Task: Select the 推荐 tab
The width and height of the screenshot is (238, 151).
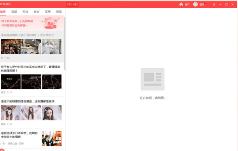Action: (x=3, y=12)
